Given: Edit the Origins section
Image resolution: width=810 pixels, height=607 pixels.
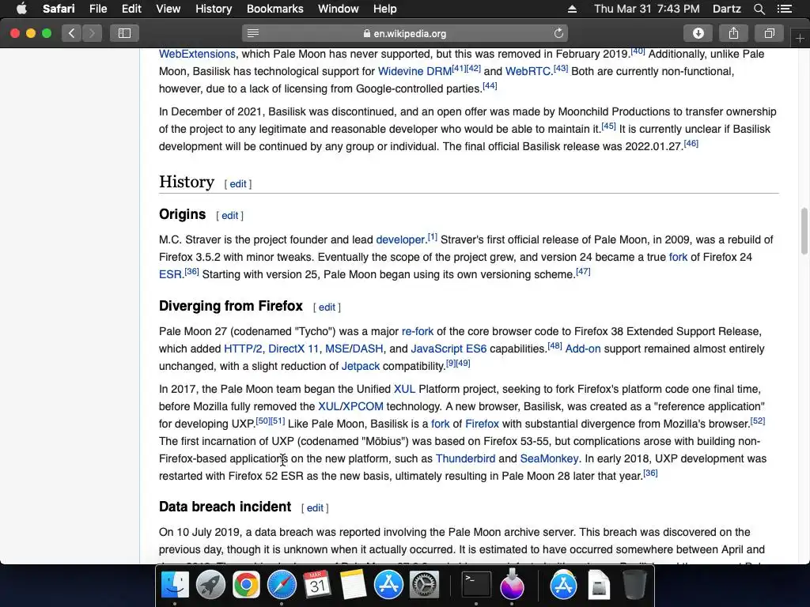Looking at the screenshot, I should pyautogui.click(x=230, y=216).
